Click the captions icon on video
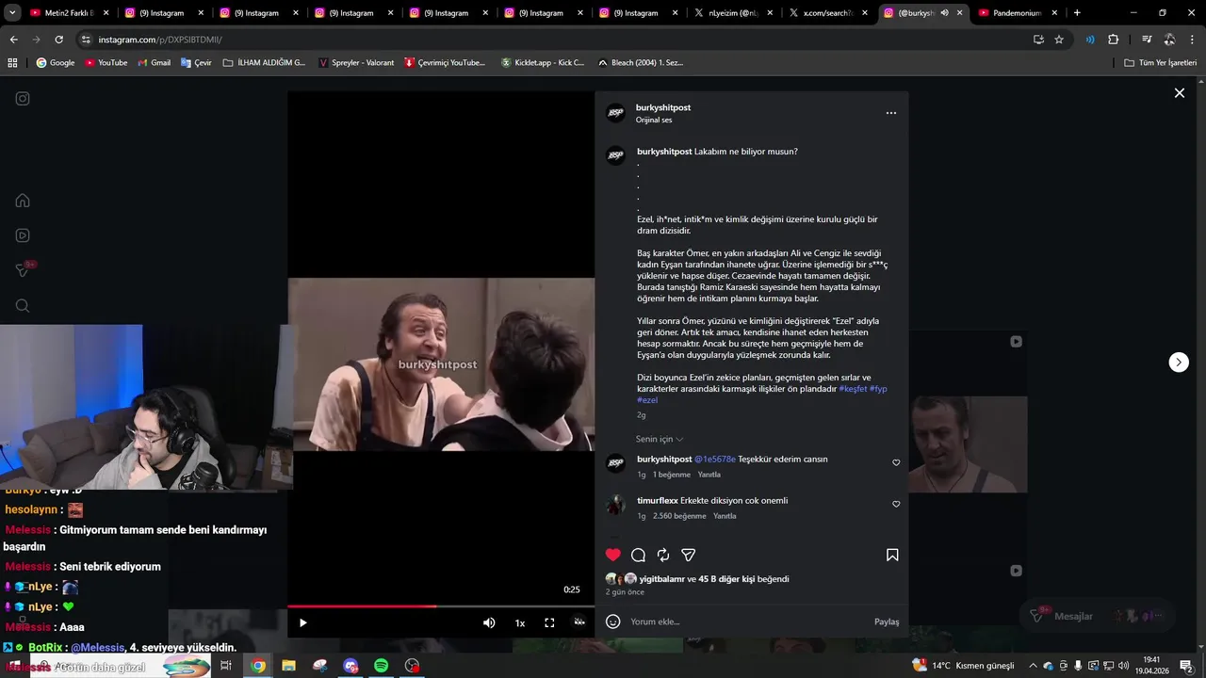The width and height of the screenshot is (1206, 678). click(x=579, y=621)
